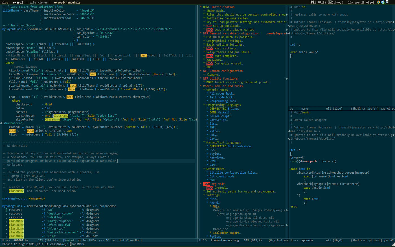Toggle DONE keyword on 'Initialization' heading

click(207, 7)
